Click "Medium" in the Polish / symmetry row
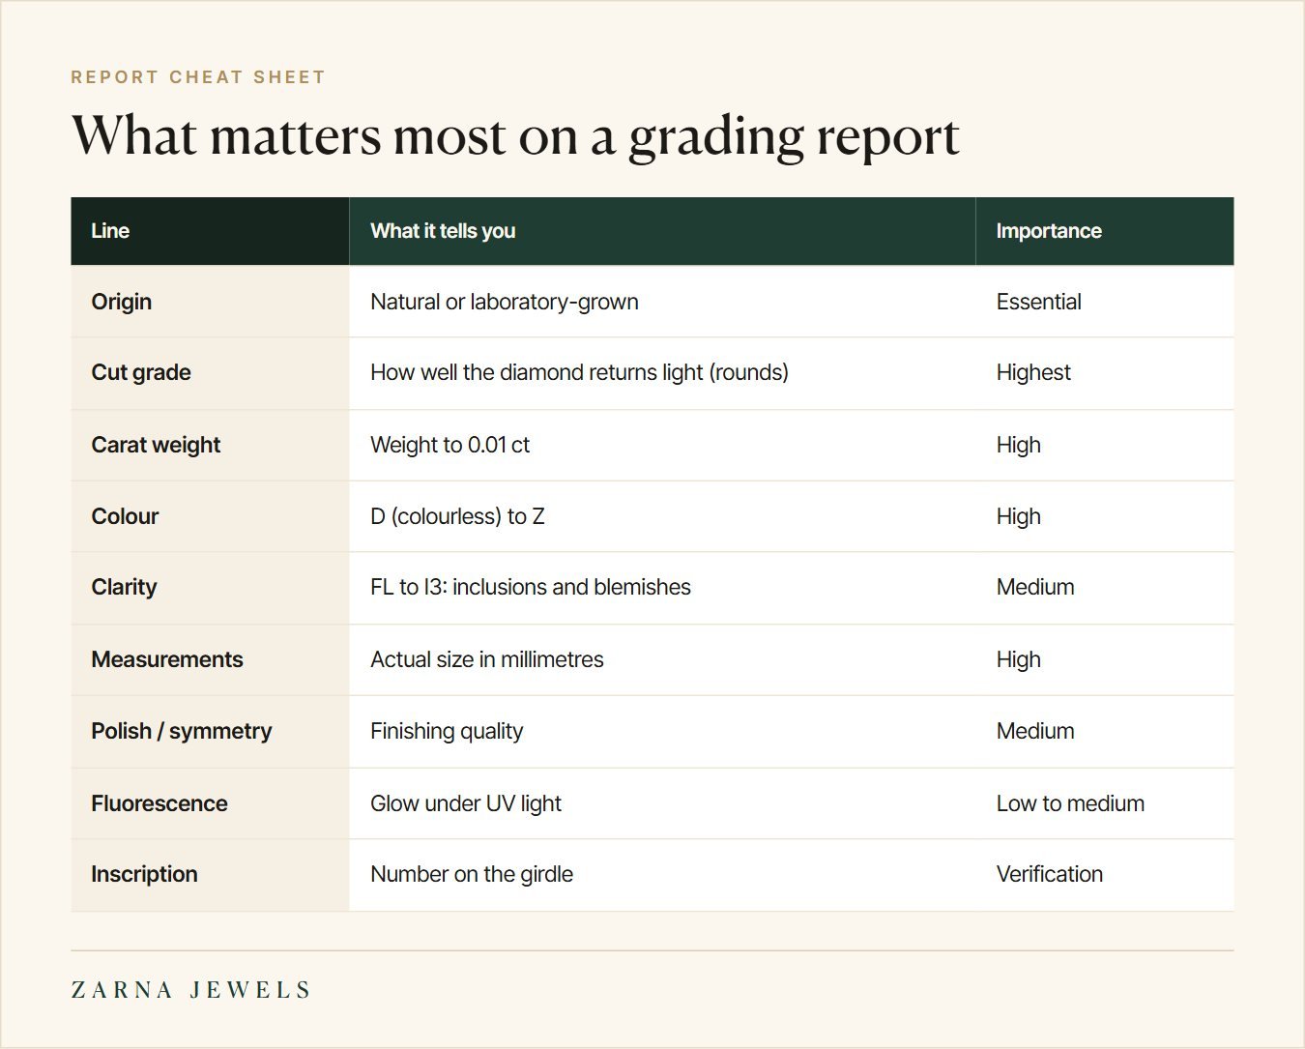This screenshot has height=1049, width=1305. (x=1035, y=731)
